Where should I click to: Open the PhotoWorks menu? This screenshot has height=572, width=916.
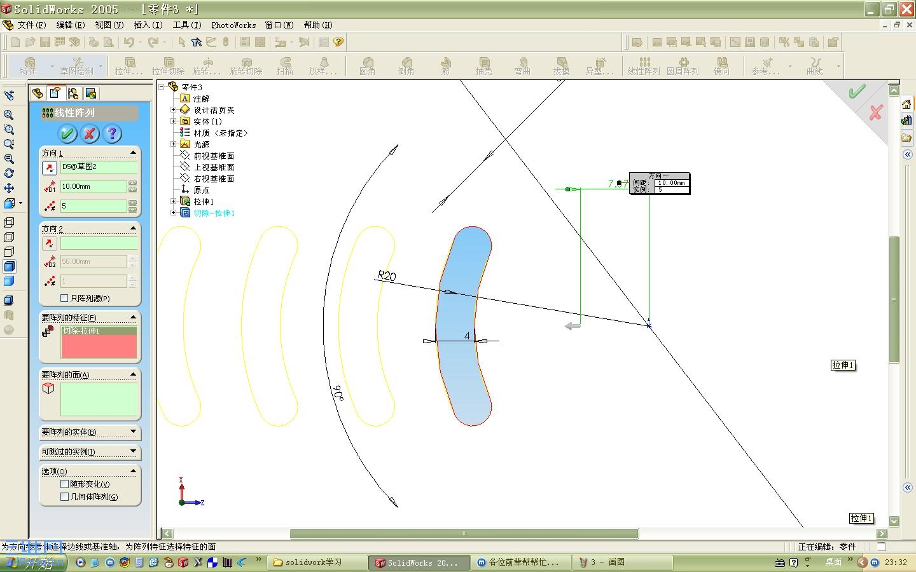click(x=233, y=25)
